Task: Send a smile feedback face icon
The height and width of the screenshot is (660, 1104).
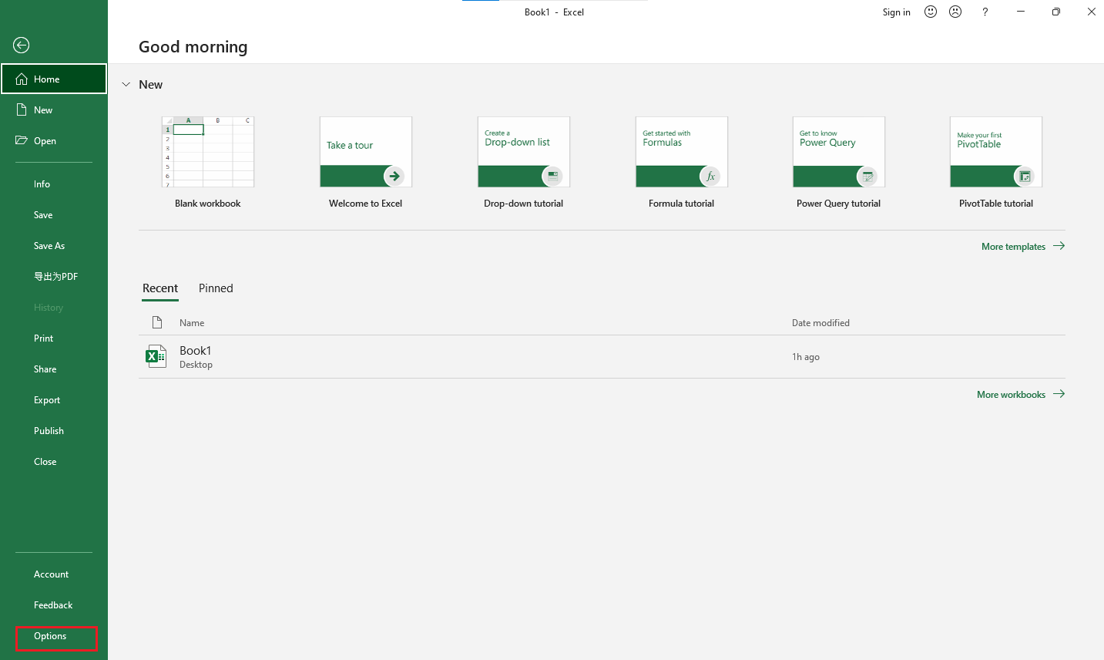Action: [931, 12]
